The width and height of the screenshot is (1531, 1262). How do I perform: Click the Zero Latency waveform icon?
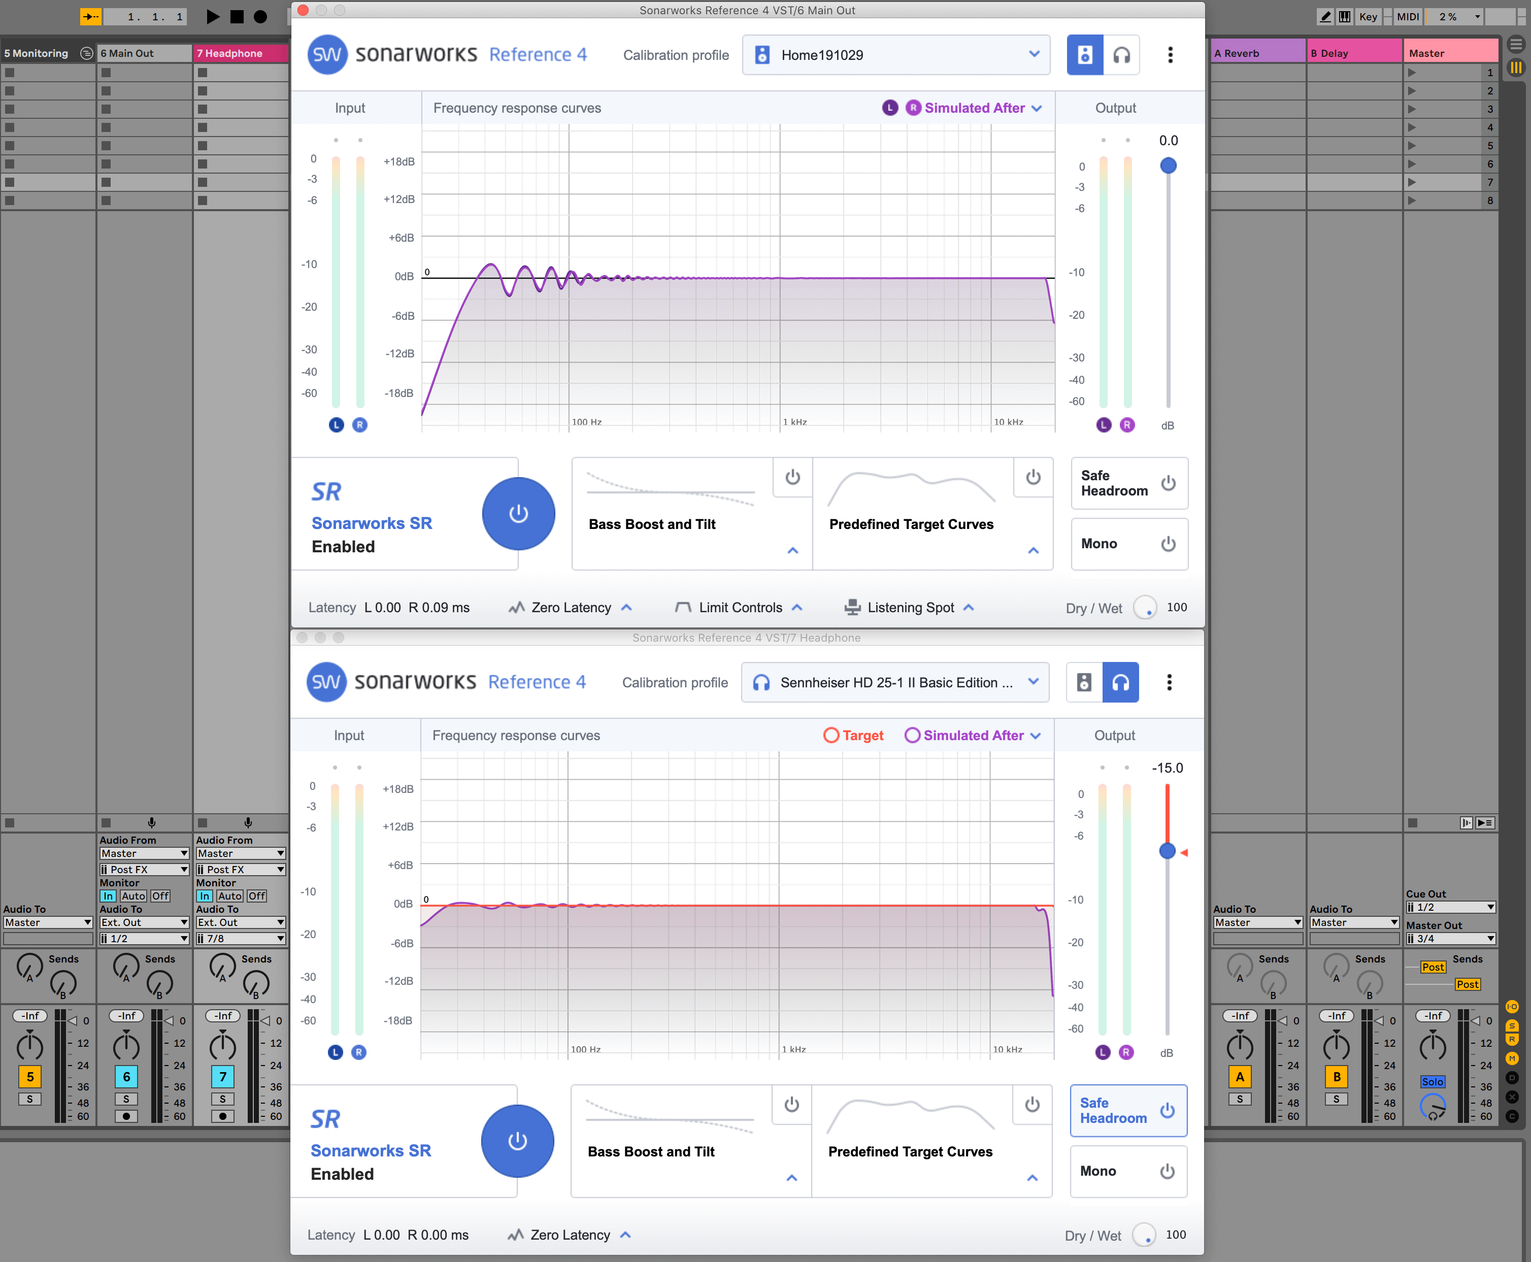pyautogui.click(x=518, y=607)
